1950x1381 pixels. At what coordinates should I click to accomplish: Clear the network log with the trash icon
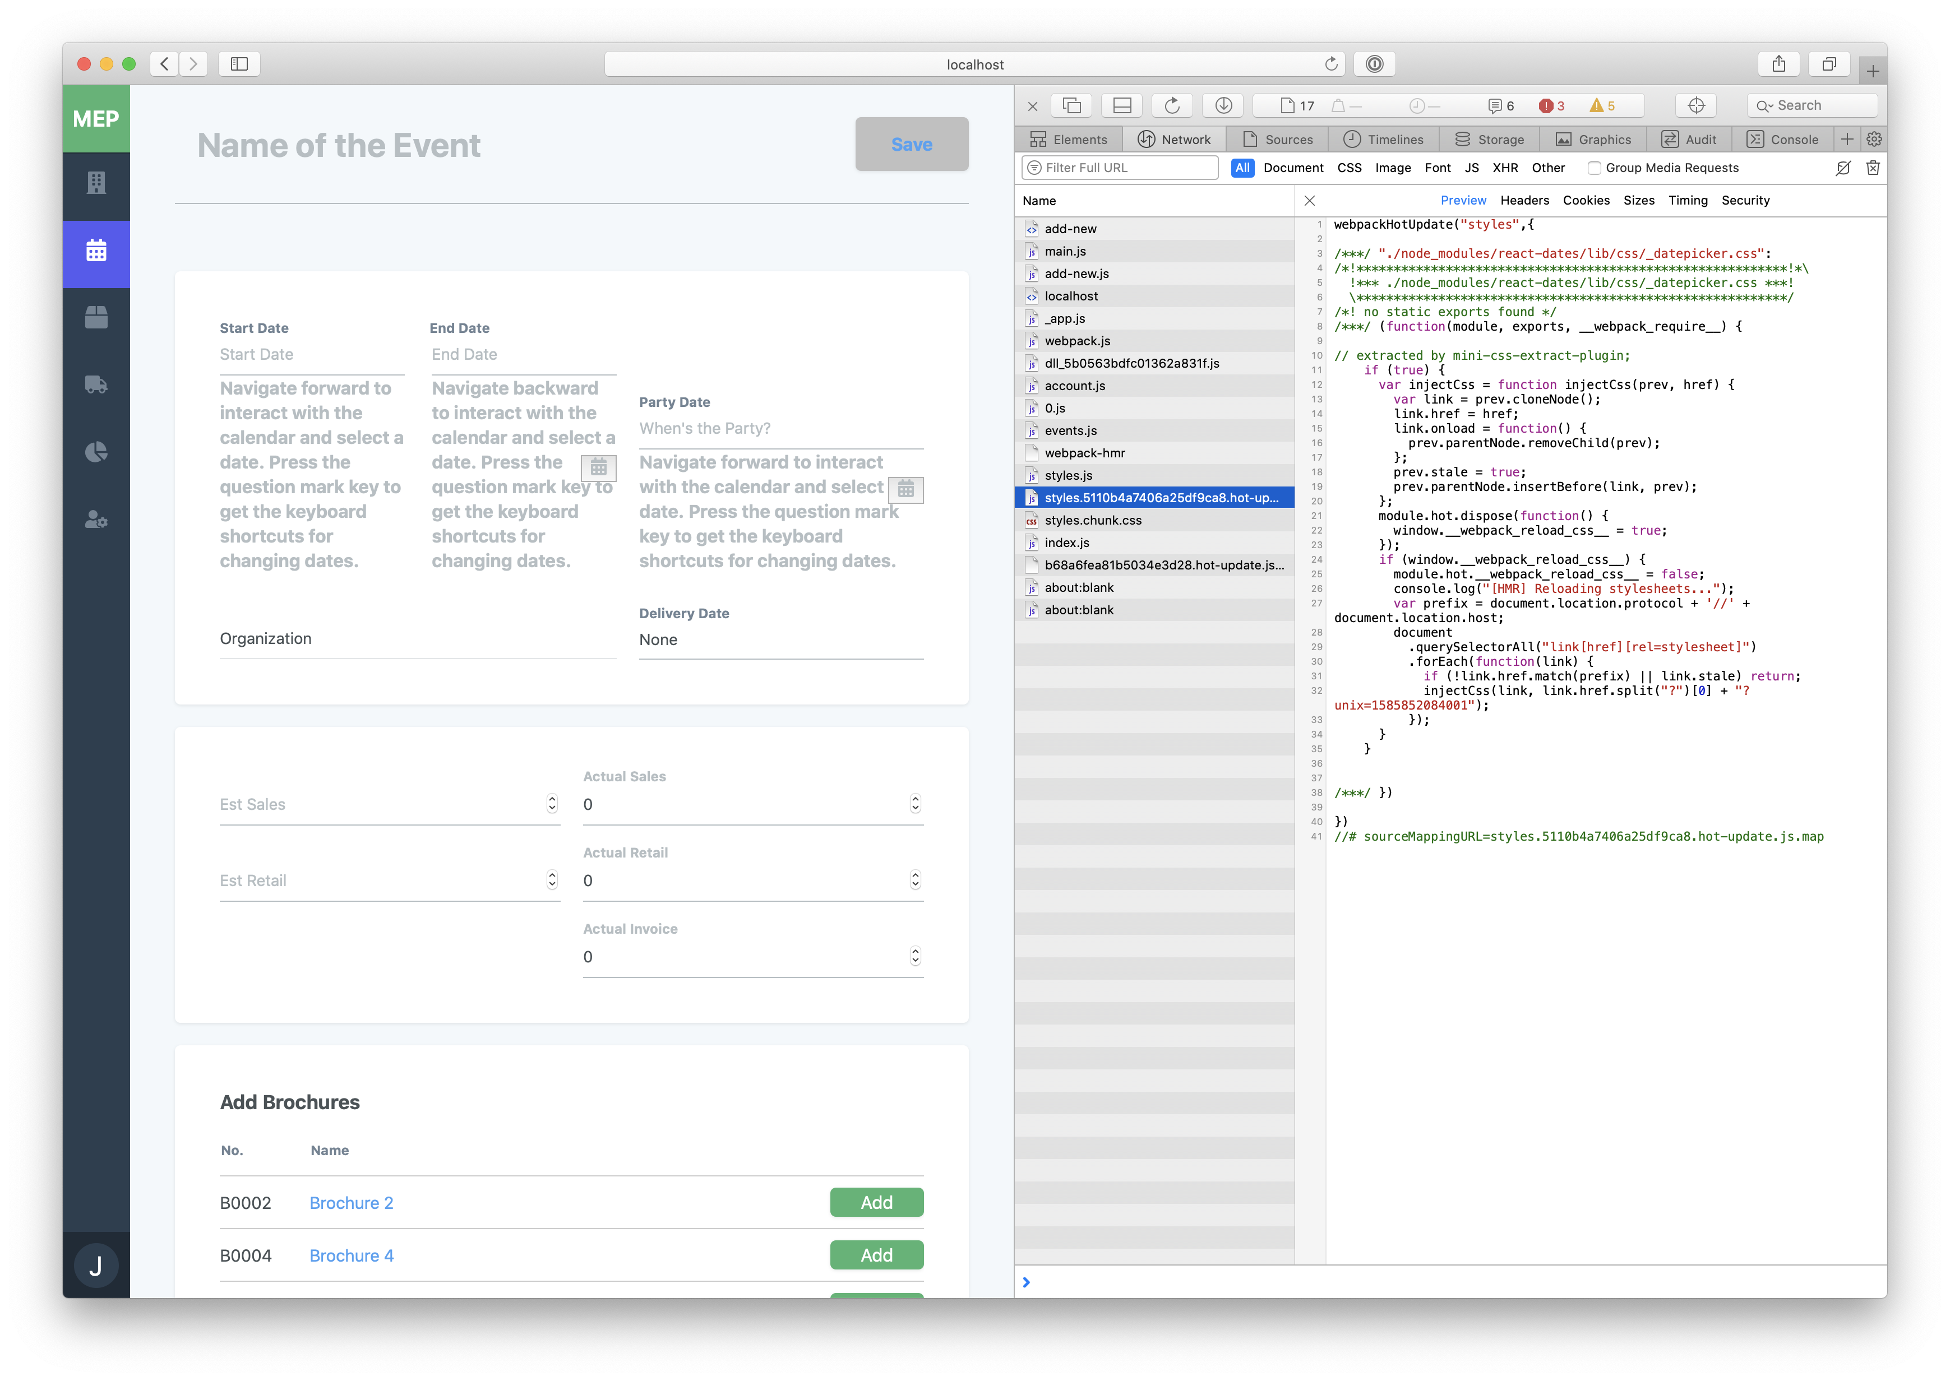tap(1873, 168)
